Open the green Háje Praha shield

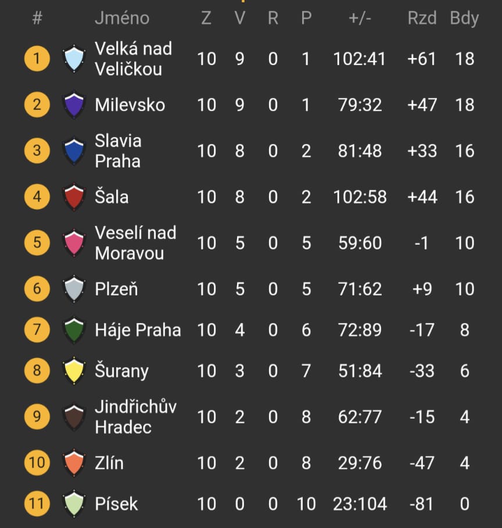[74, 330]
